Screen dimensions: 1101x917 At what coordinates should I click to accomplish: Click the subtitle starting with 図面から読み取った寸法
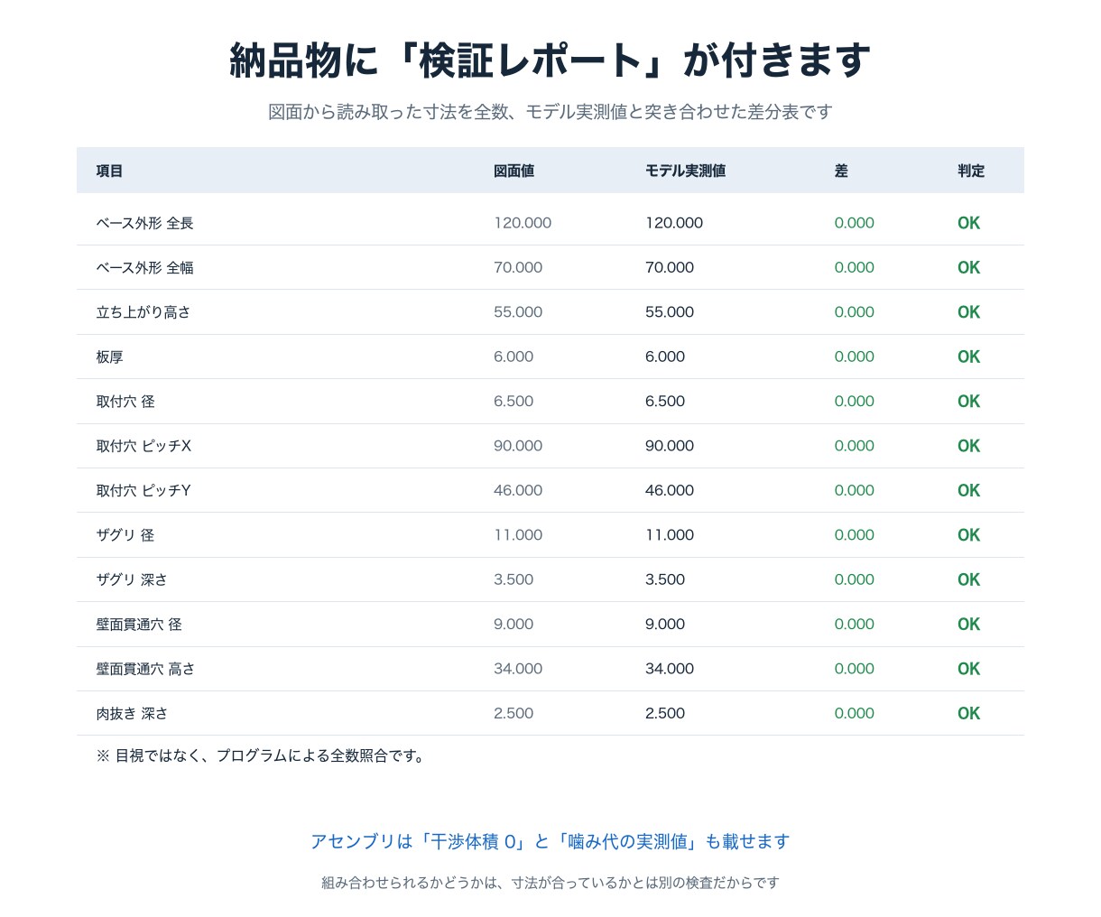tap(550, 112)
